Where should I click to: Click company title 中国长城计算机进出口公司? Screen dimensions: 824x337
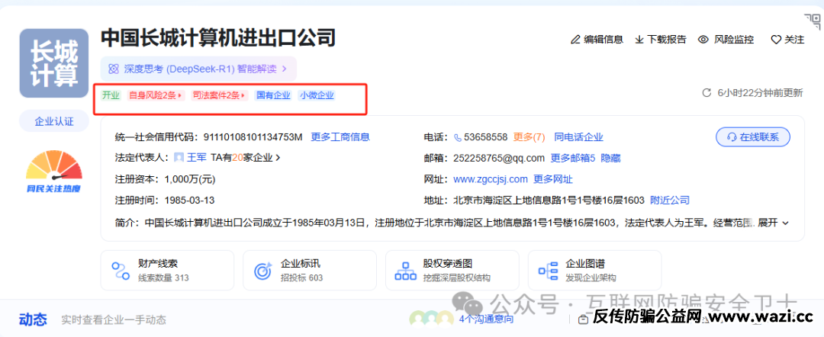(218, 38)
